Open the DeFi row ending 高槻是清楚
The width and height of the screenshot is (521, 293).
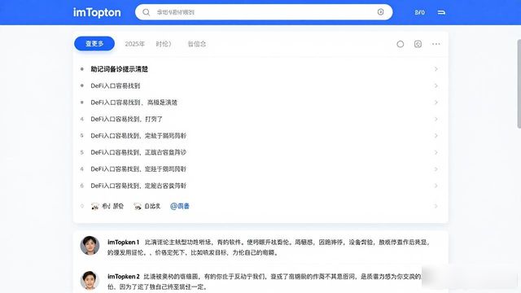pos(260,103)
